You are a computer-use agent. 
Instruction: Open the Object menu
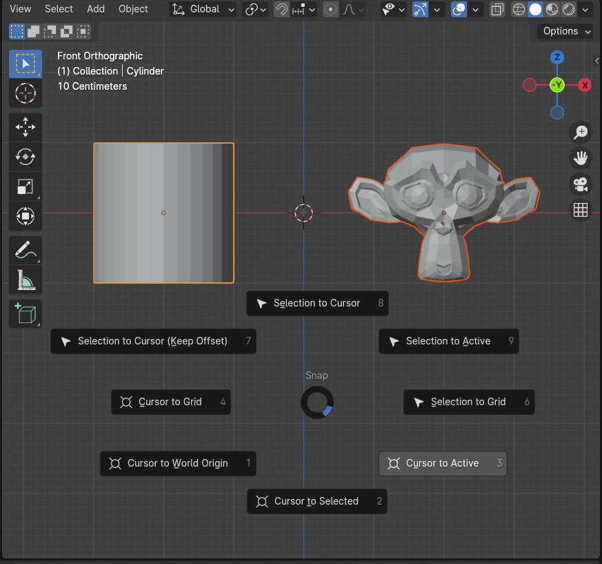pyautogui.click(x=133, y=9)
